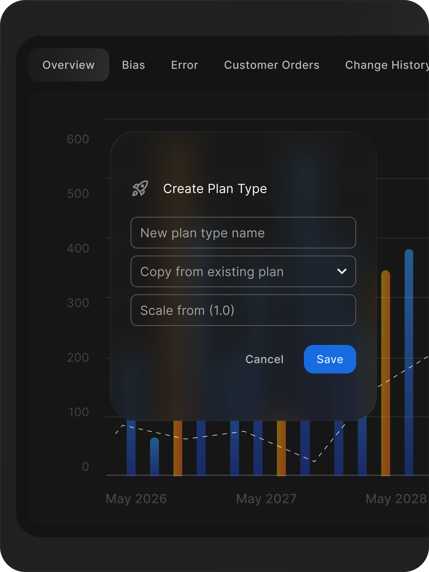Click the chevron arrow in plan dropdown
429x572 pixels.
point(342,271)
